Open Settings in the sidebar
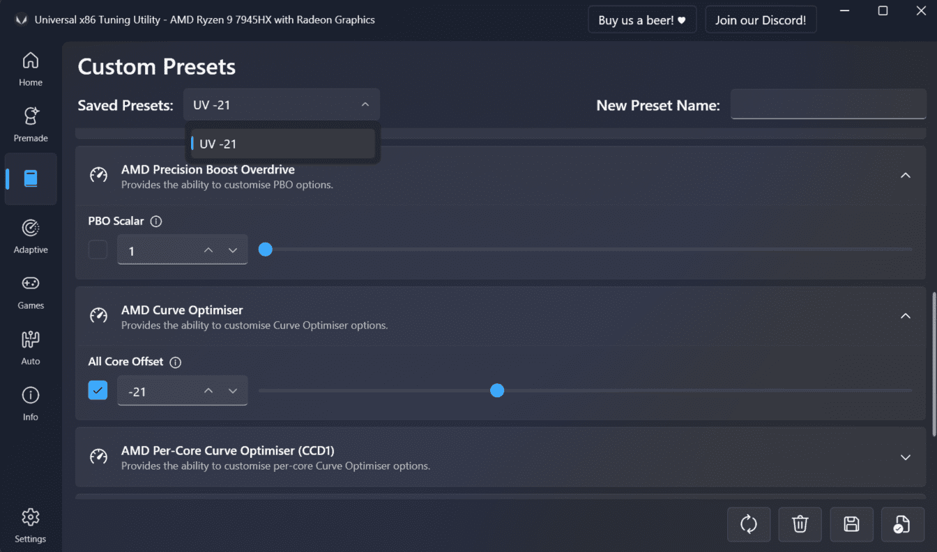937x552 pixels. point(31,526)
